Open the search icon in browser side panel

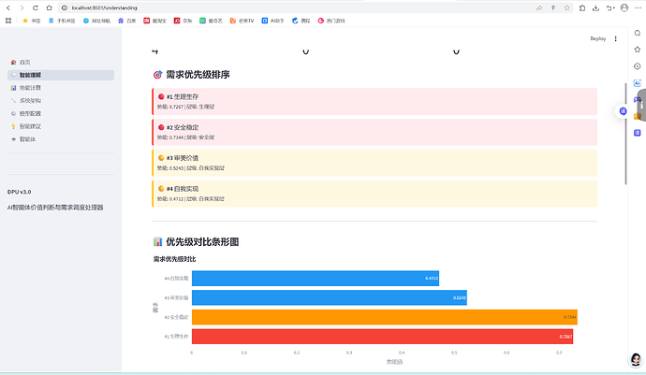point(638,33)
